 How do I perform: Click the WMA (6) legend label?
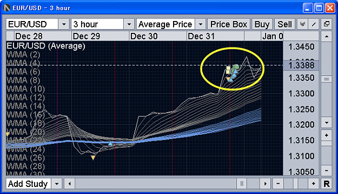23,72
